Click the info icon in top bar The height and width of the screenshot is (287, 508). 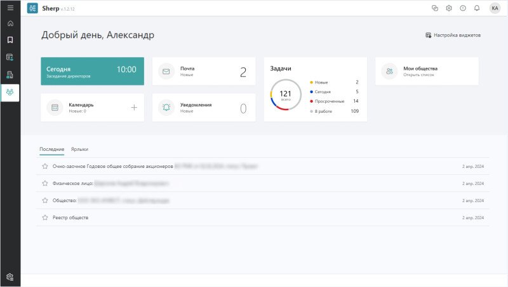click(x=463, y=8)
